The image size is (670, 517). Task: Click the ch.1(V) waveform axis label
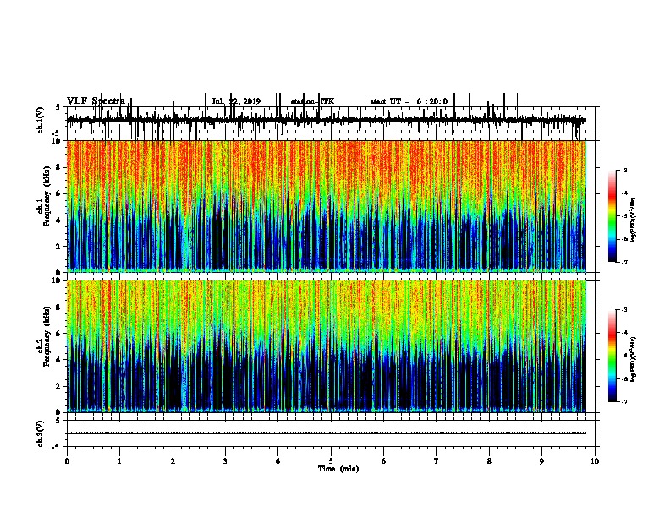coord(40,120)
